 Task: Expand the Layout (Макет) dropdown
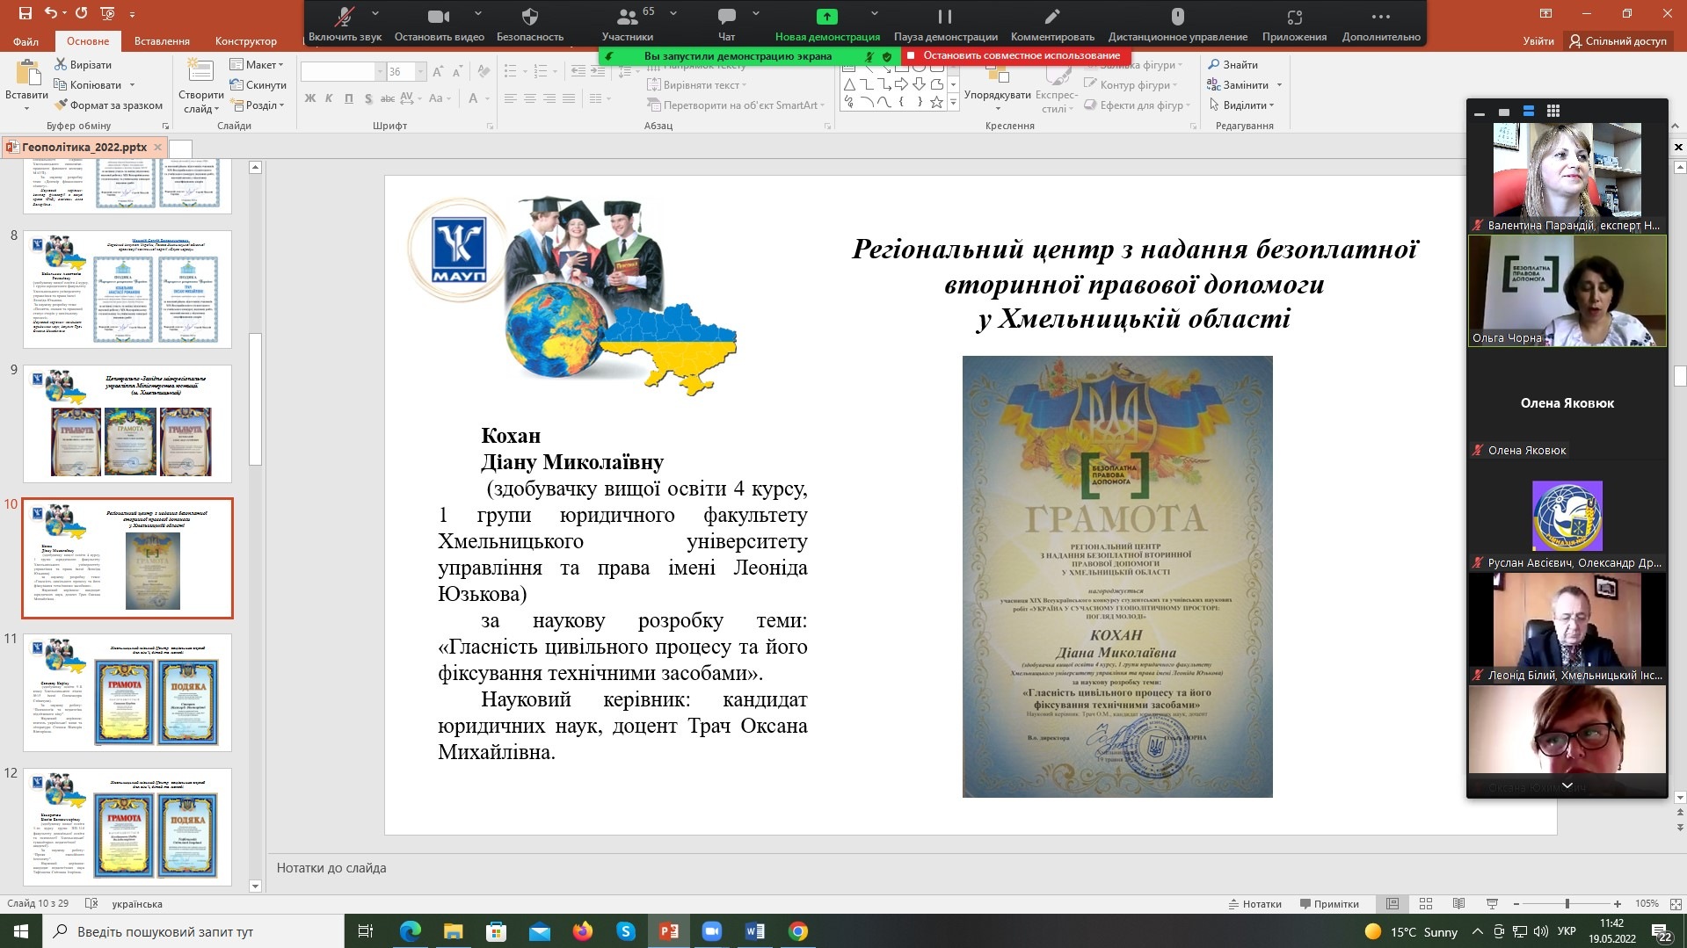tap(257, 65)
